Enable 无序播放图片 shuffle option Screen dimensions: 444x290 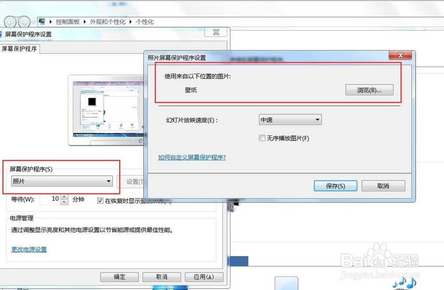[x=262, y=138]
